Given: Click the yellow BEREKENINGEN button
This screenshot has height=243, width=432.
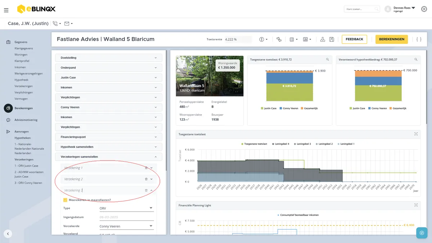Looking at the screenshot, I should tap(392, 39).
